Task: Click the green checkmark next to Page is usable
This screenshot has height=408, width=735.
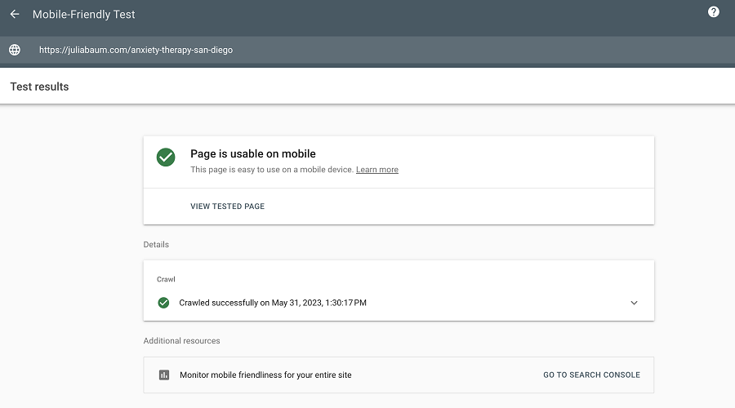Action: point(166,157)
